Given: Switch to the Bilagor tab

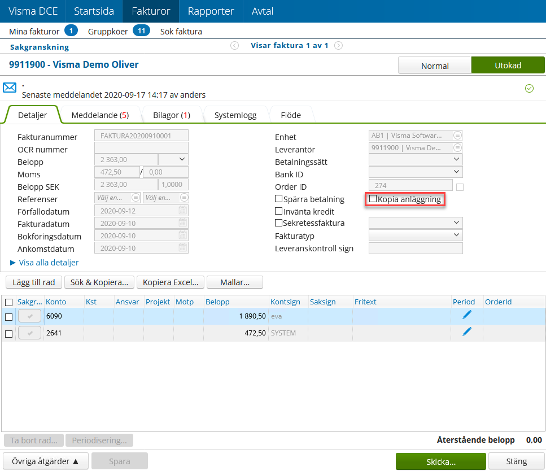Looking at the screenshot, I should [x=172, y=115].
